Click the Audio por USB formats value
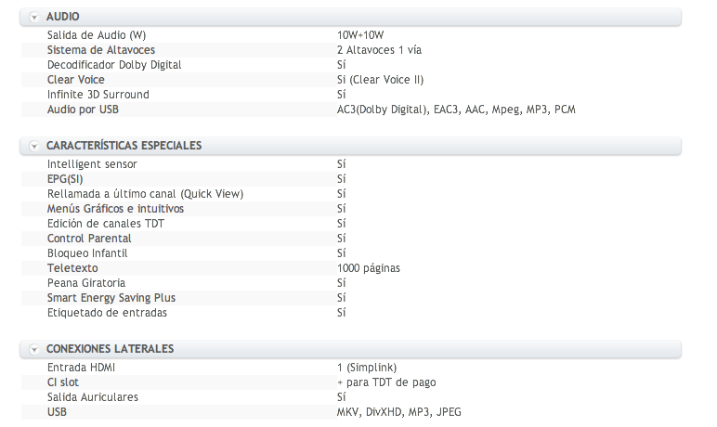The width and height of the screenshot is (717, 427). (456, 110)
